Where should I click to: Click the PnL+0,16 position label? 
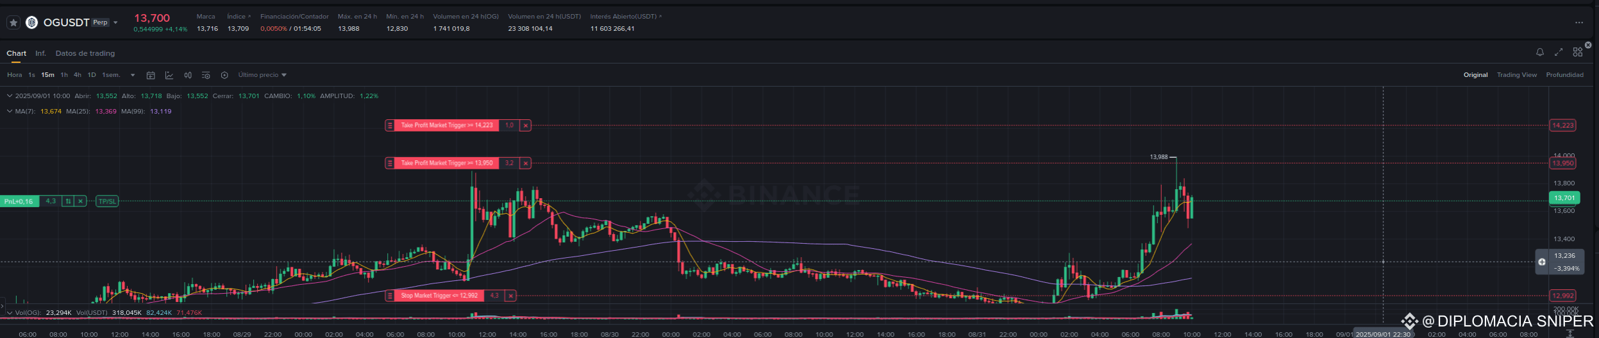[19, 201]
